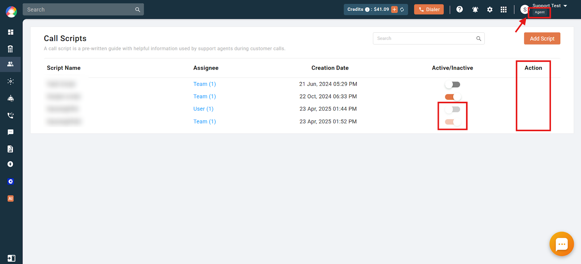Screen dimensions: 581x264
Task: Click the Action column header
Action: pos(533,68)
